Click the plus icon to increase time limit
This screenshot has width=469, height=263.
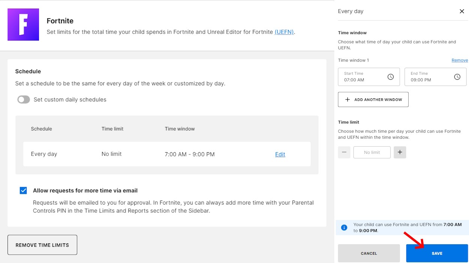[400, 152]
